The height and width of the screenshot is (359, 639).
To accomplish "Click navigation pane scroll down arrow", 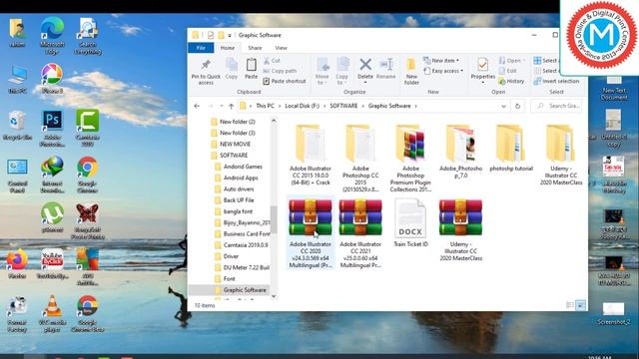I will 274,296.
